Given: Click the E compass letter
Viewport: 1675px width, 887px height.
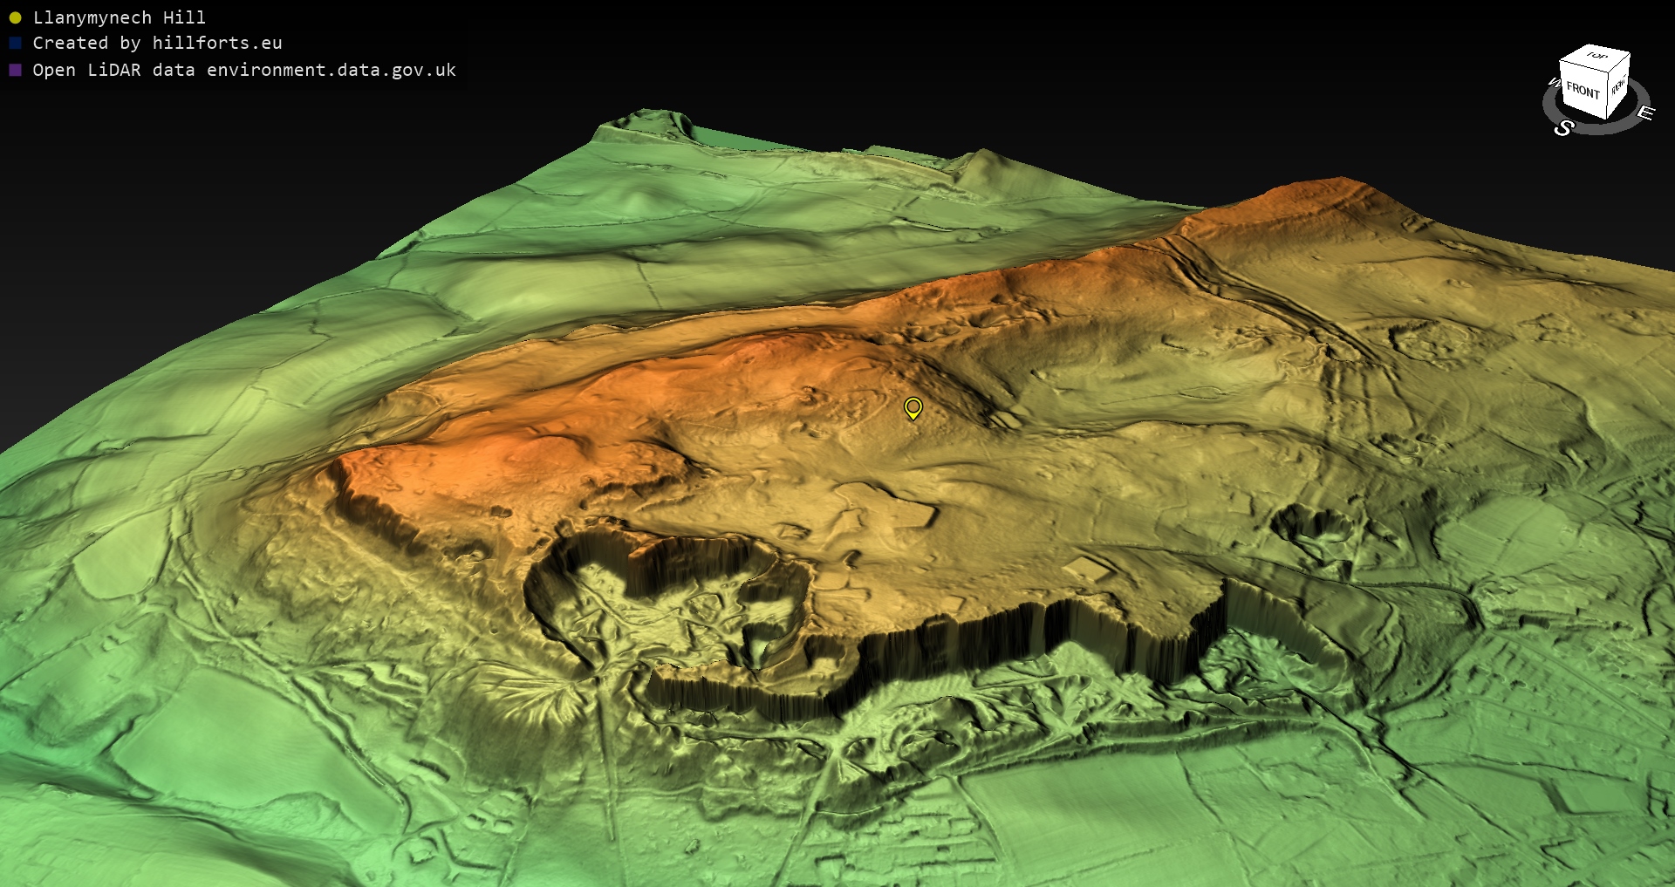Looking at the screenshot, I should tap(1644, 113).
